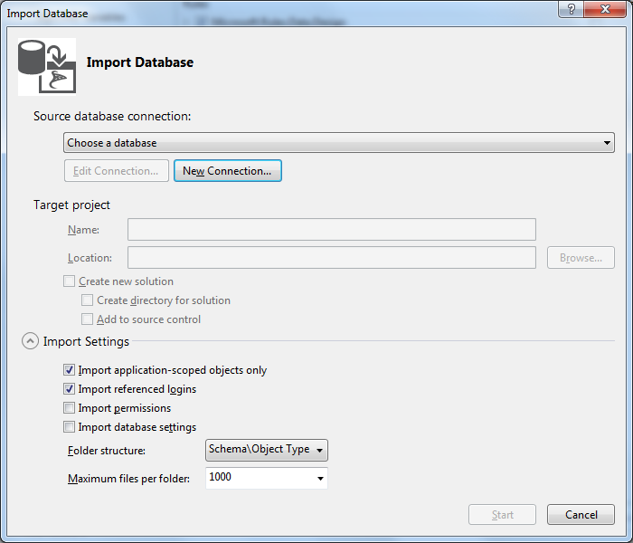
Task: Toggle the Add to source control checkbox
Action: 88,319
